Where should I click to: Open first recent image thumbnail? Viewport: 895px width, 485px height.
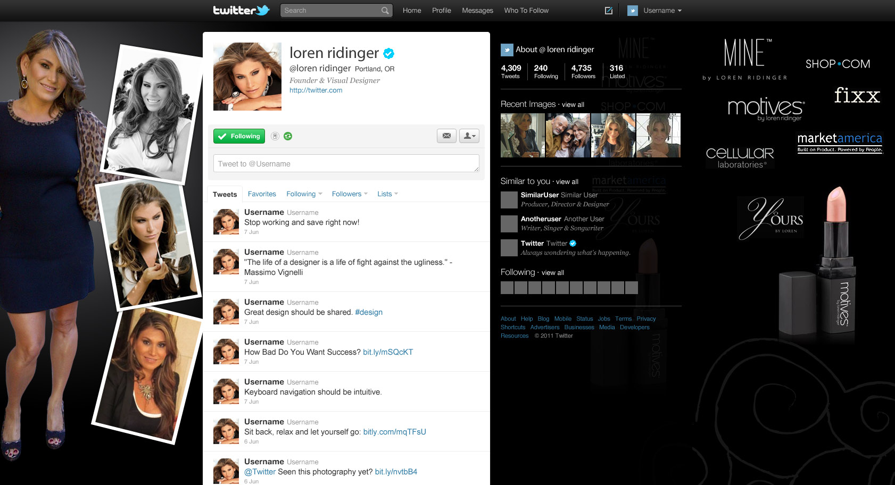pos(523,135)
